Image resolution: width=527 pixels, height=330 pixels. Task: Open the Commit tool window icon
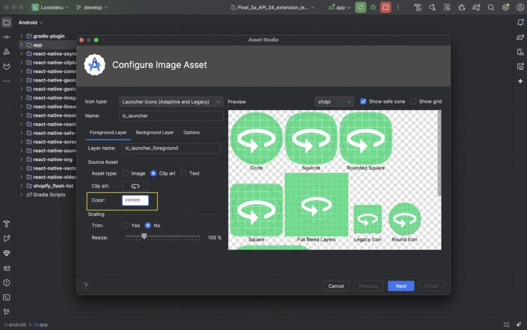click(x=7, y=37)
